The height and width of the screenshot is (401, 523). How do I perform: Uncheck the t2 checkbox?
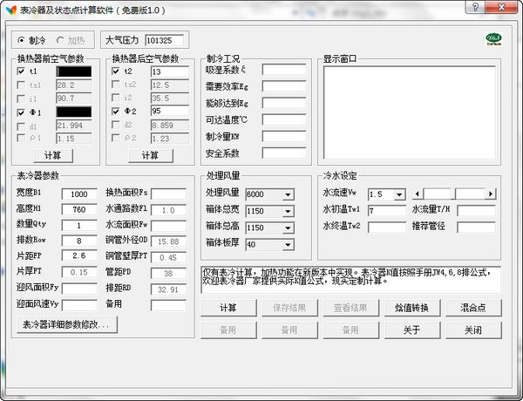tap(116, 71)
